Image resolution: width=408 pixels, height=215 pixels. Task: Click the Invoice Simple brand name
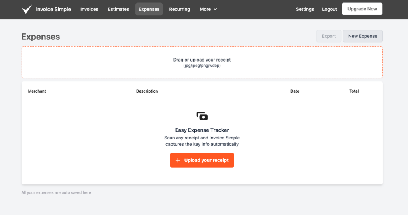53,9
